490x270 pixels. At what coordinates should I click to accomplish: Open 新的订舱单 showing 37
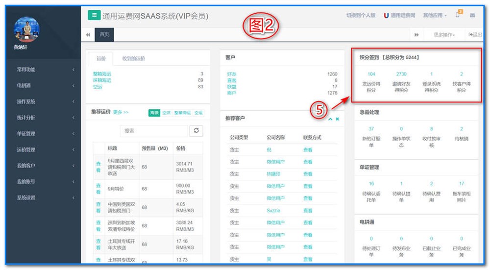point(371,137)
